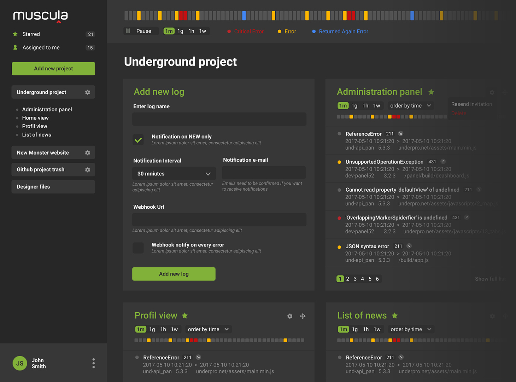This screenshot has width=516, height=382.
Task: Click red status dot of OverlappingMarkerSpiderfier error
Action: click(339, 218)
